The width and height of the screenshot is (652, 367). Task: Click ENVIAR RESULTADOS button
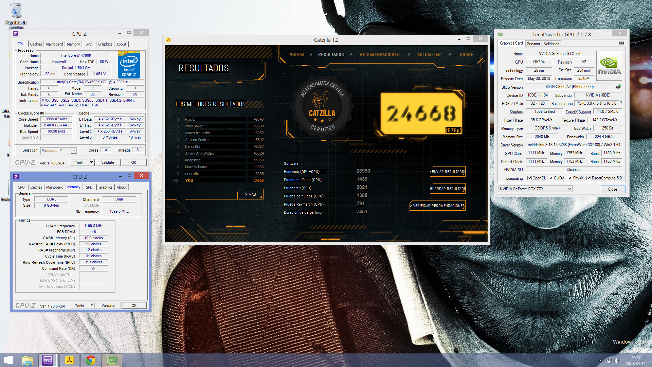point(448,172)
